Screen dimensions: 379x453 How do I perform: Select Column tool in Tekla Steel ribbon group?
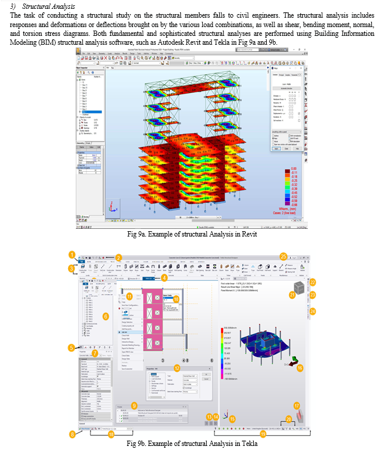126,268
